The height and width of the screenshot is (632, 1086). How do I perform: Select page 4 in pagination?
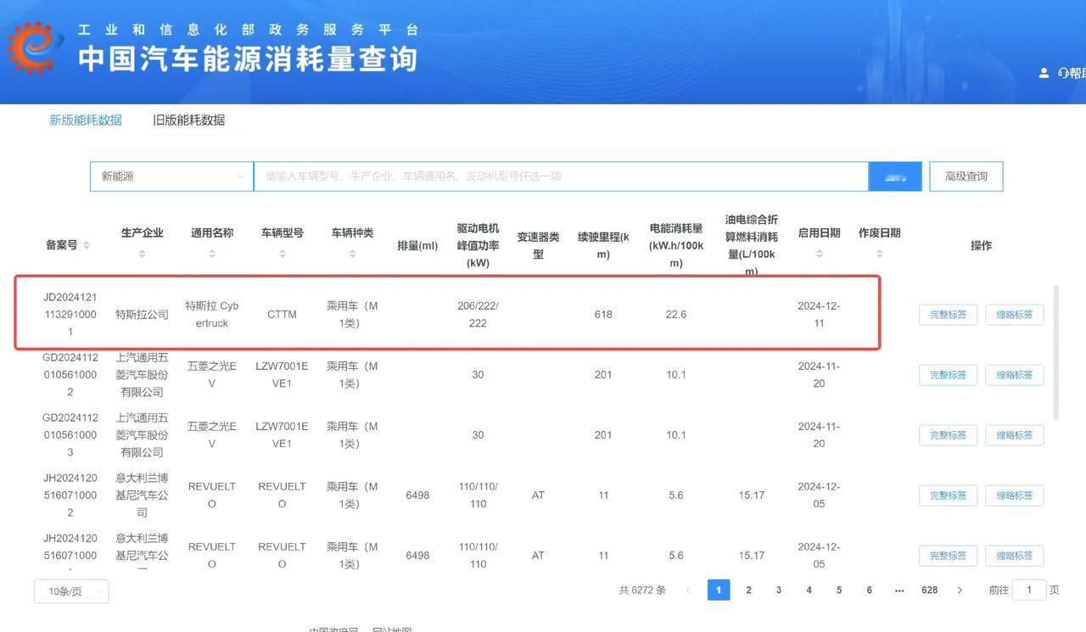809,590
